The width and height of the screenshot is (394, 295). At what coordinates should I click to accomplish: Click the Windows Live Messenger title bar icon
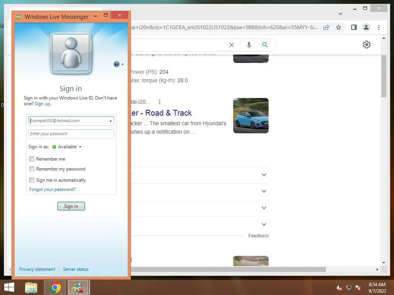18,17
